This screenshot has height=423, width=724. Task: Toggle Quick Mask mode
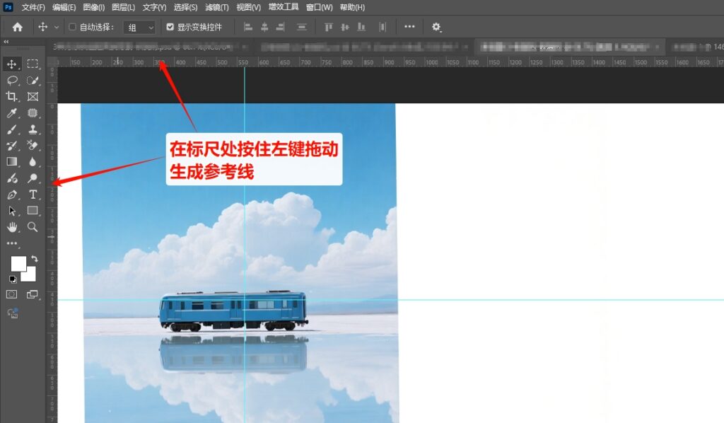click(x=11, y=294)
